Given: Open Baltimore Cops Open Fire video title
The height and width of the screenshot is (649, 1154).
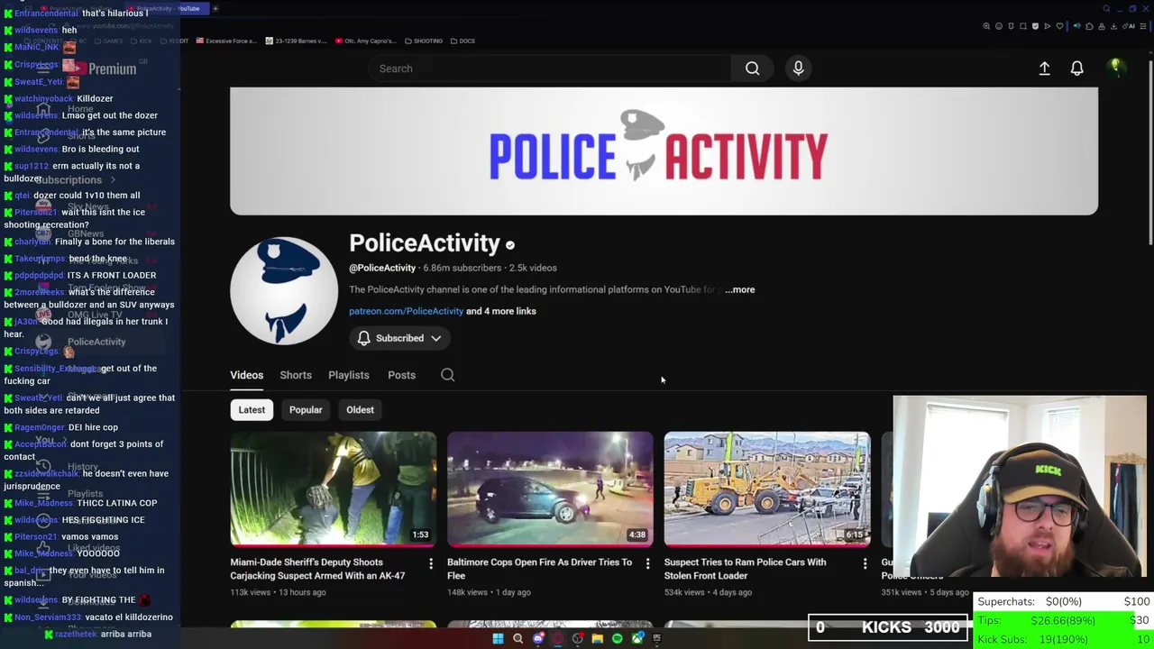Looking at the screenshot, I should pos(539,569).
